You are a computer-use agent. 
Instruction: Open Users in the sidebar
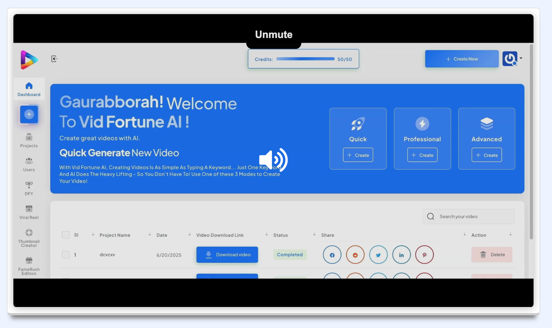pyautogui.click(x=29, y=164)
